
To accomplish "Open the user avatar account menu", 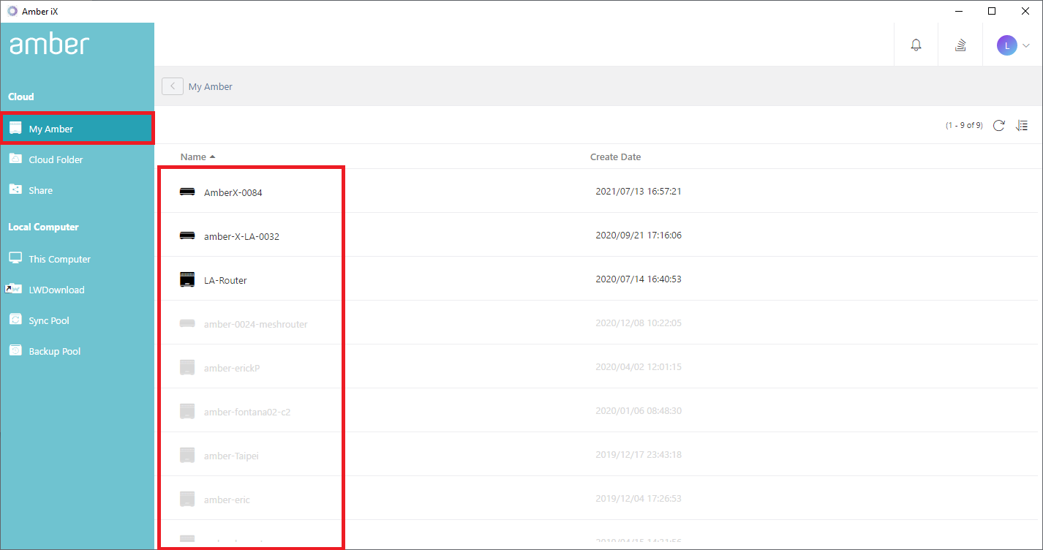I will pyautogui.click(x=1013, y=45).
